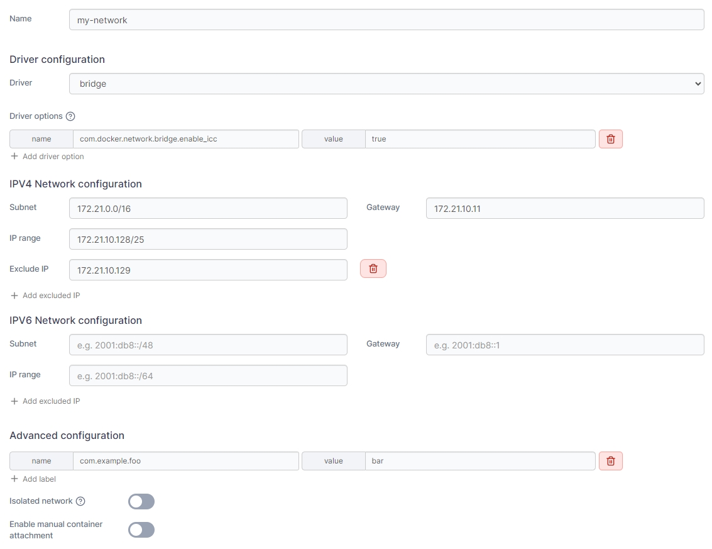Image resolution: width=712 pixels, height=549 pixels.
Task: Click the IPV6 Gateway input field
Action: tap(564, 345)
